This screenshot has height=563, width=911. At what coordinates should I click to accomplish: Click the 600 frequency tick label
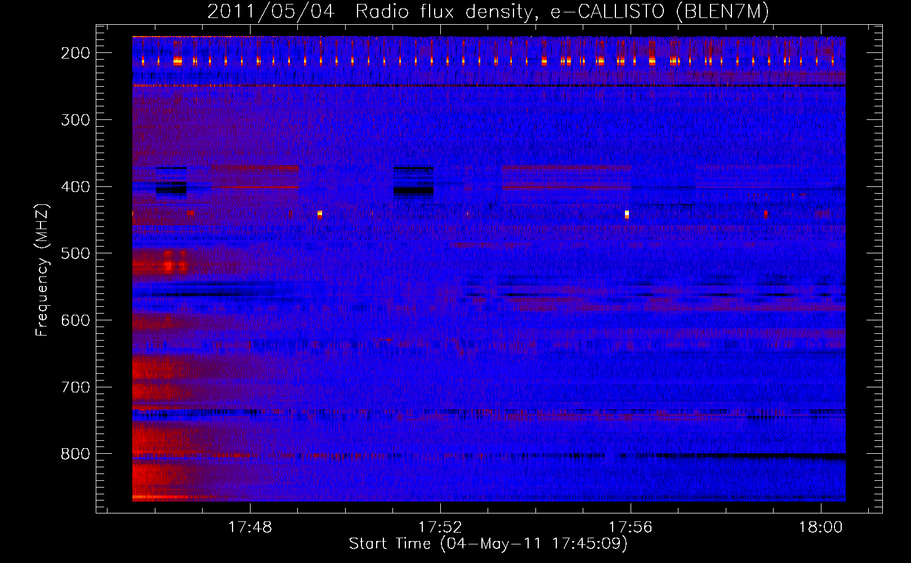pos(75,320)
